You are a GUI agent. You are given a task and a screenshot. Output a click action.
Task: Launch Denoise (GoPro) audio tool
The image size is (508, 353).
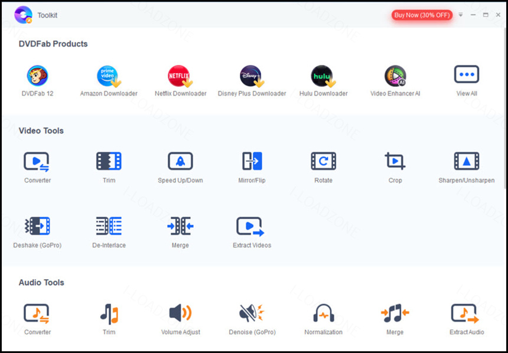[x=252, y=313]
